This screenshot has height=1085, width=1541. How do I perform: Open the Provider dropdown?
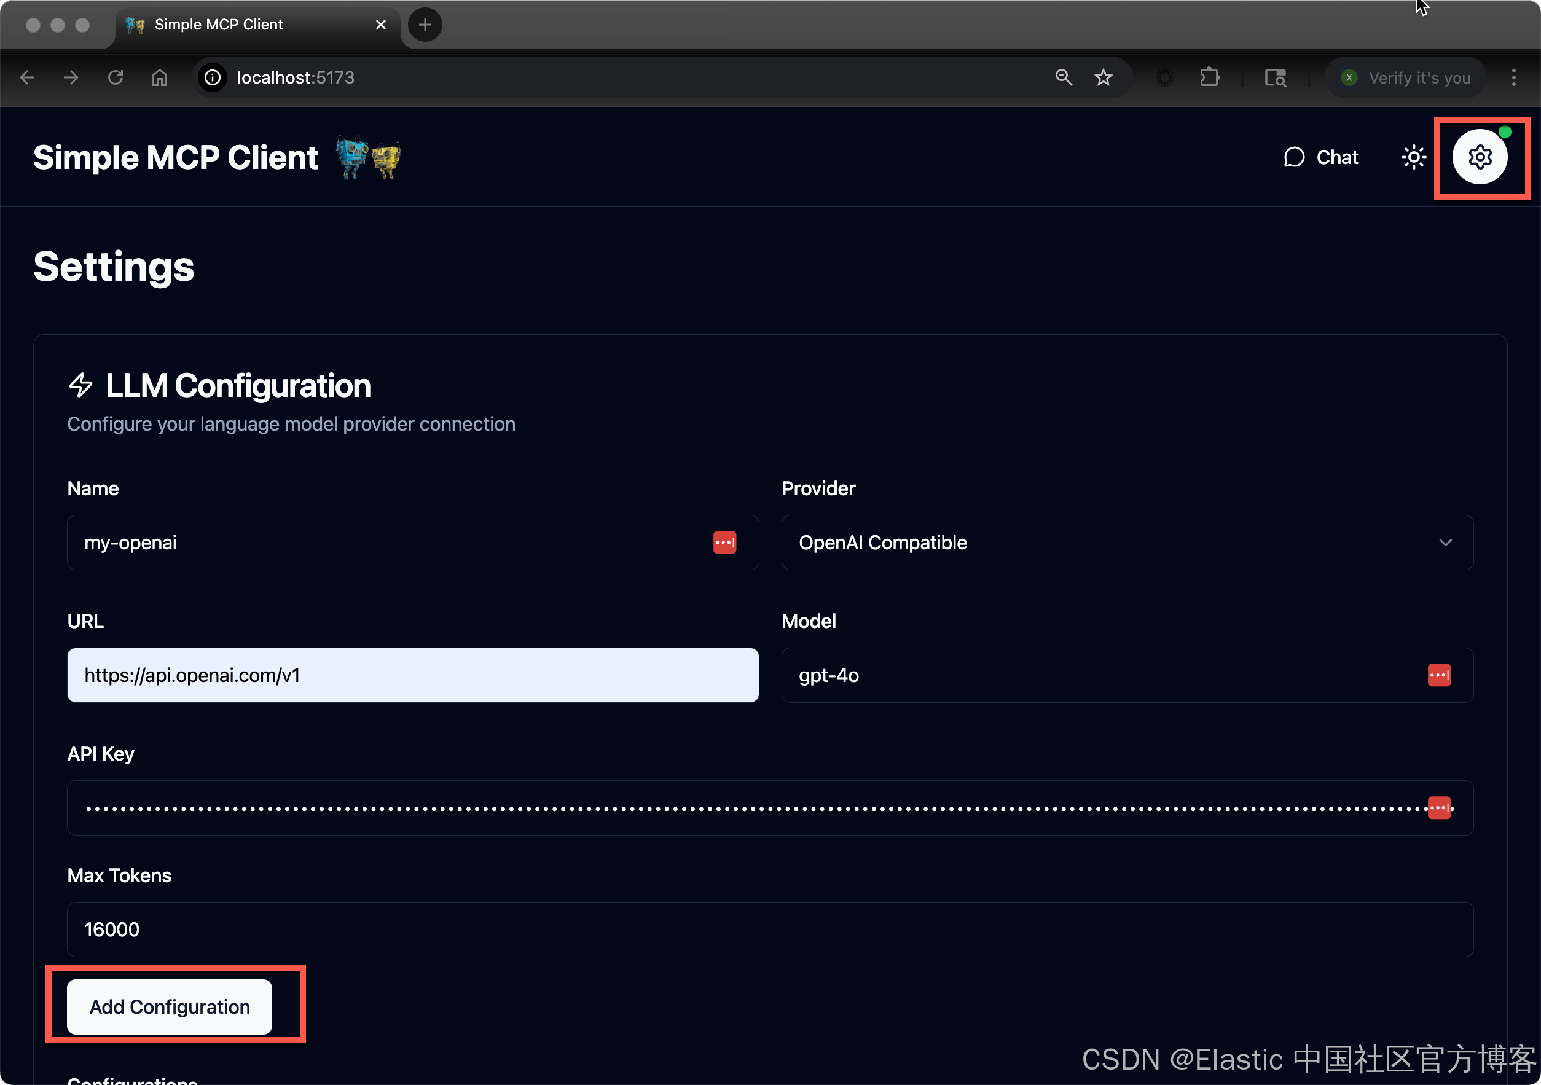click(1127, 542)
